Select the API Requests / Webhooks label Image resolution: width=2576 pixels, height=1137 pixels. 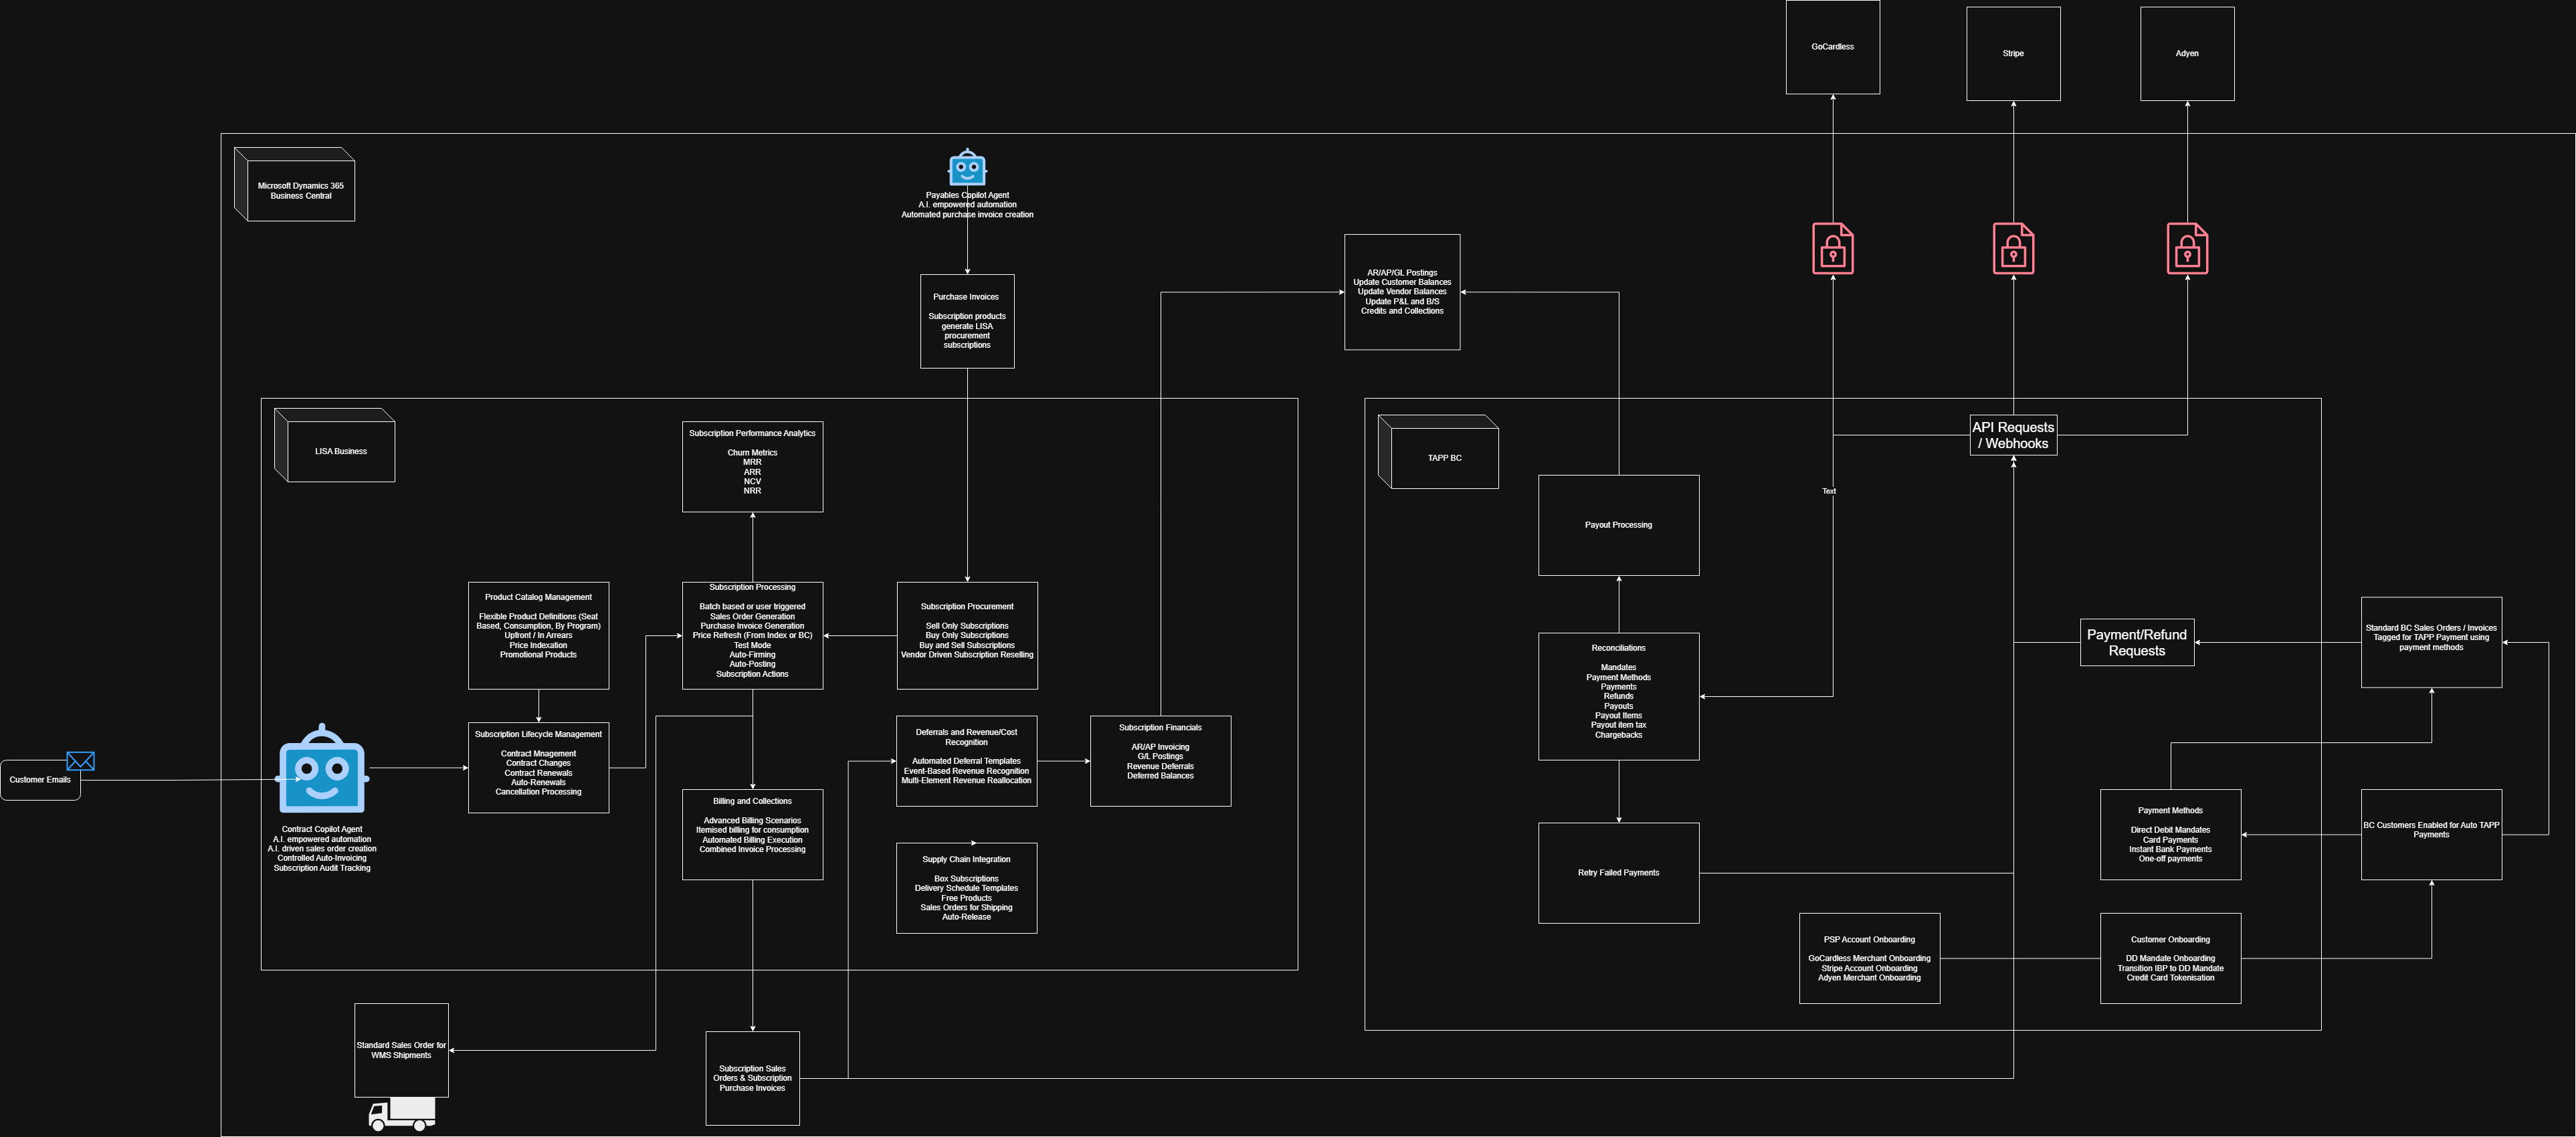[2013, 435]
